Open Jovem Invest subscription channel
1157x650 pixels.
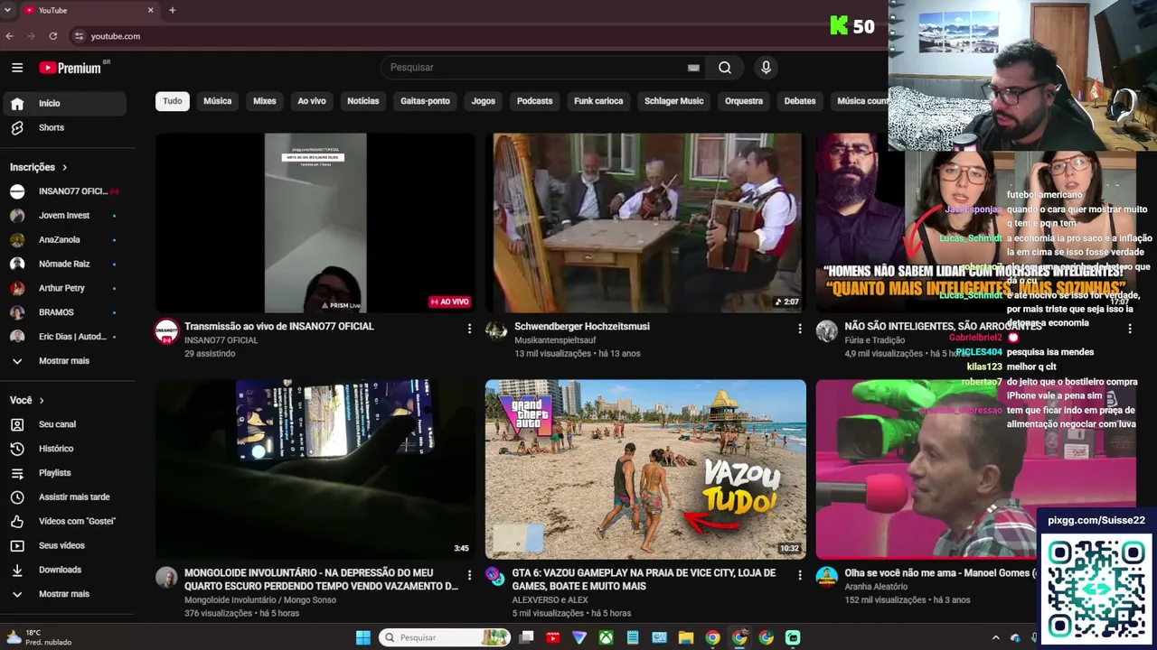tap(64, 216)
